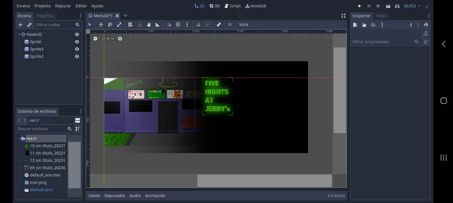Toggle visibility of Sprite node
This screenshot has width=453, height=203.
[x=77, y=42]
